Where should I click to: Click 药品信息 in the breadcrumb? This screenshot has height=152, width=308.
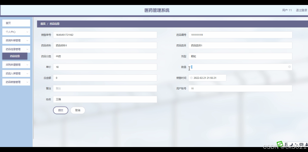click(54, 24)
